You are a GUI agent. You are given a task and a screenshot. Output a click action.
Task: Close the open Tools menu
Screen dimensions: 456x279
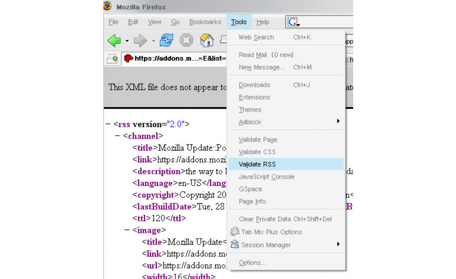point(239,22)
